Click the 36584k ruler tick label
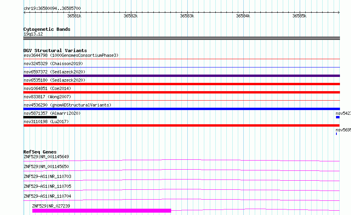 pyautogui.click(x=243, y=16)
